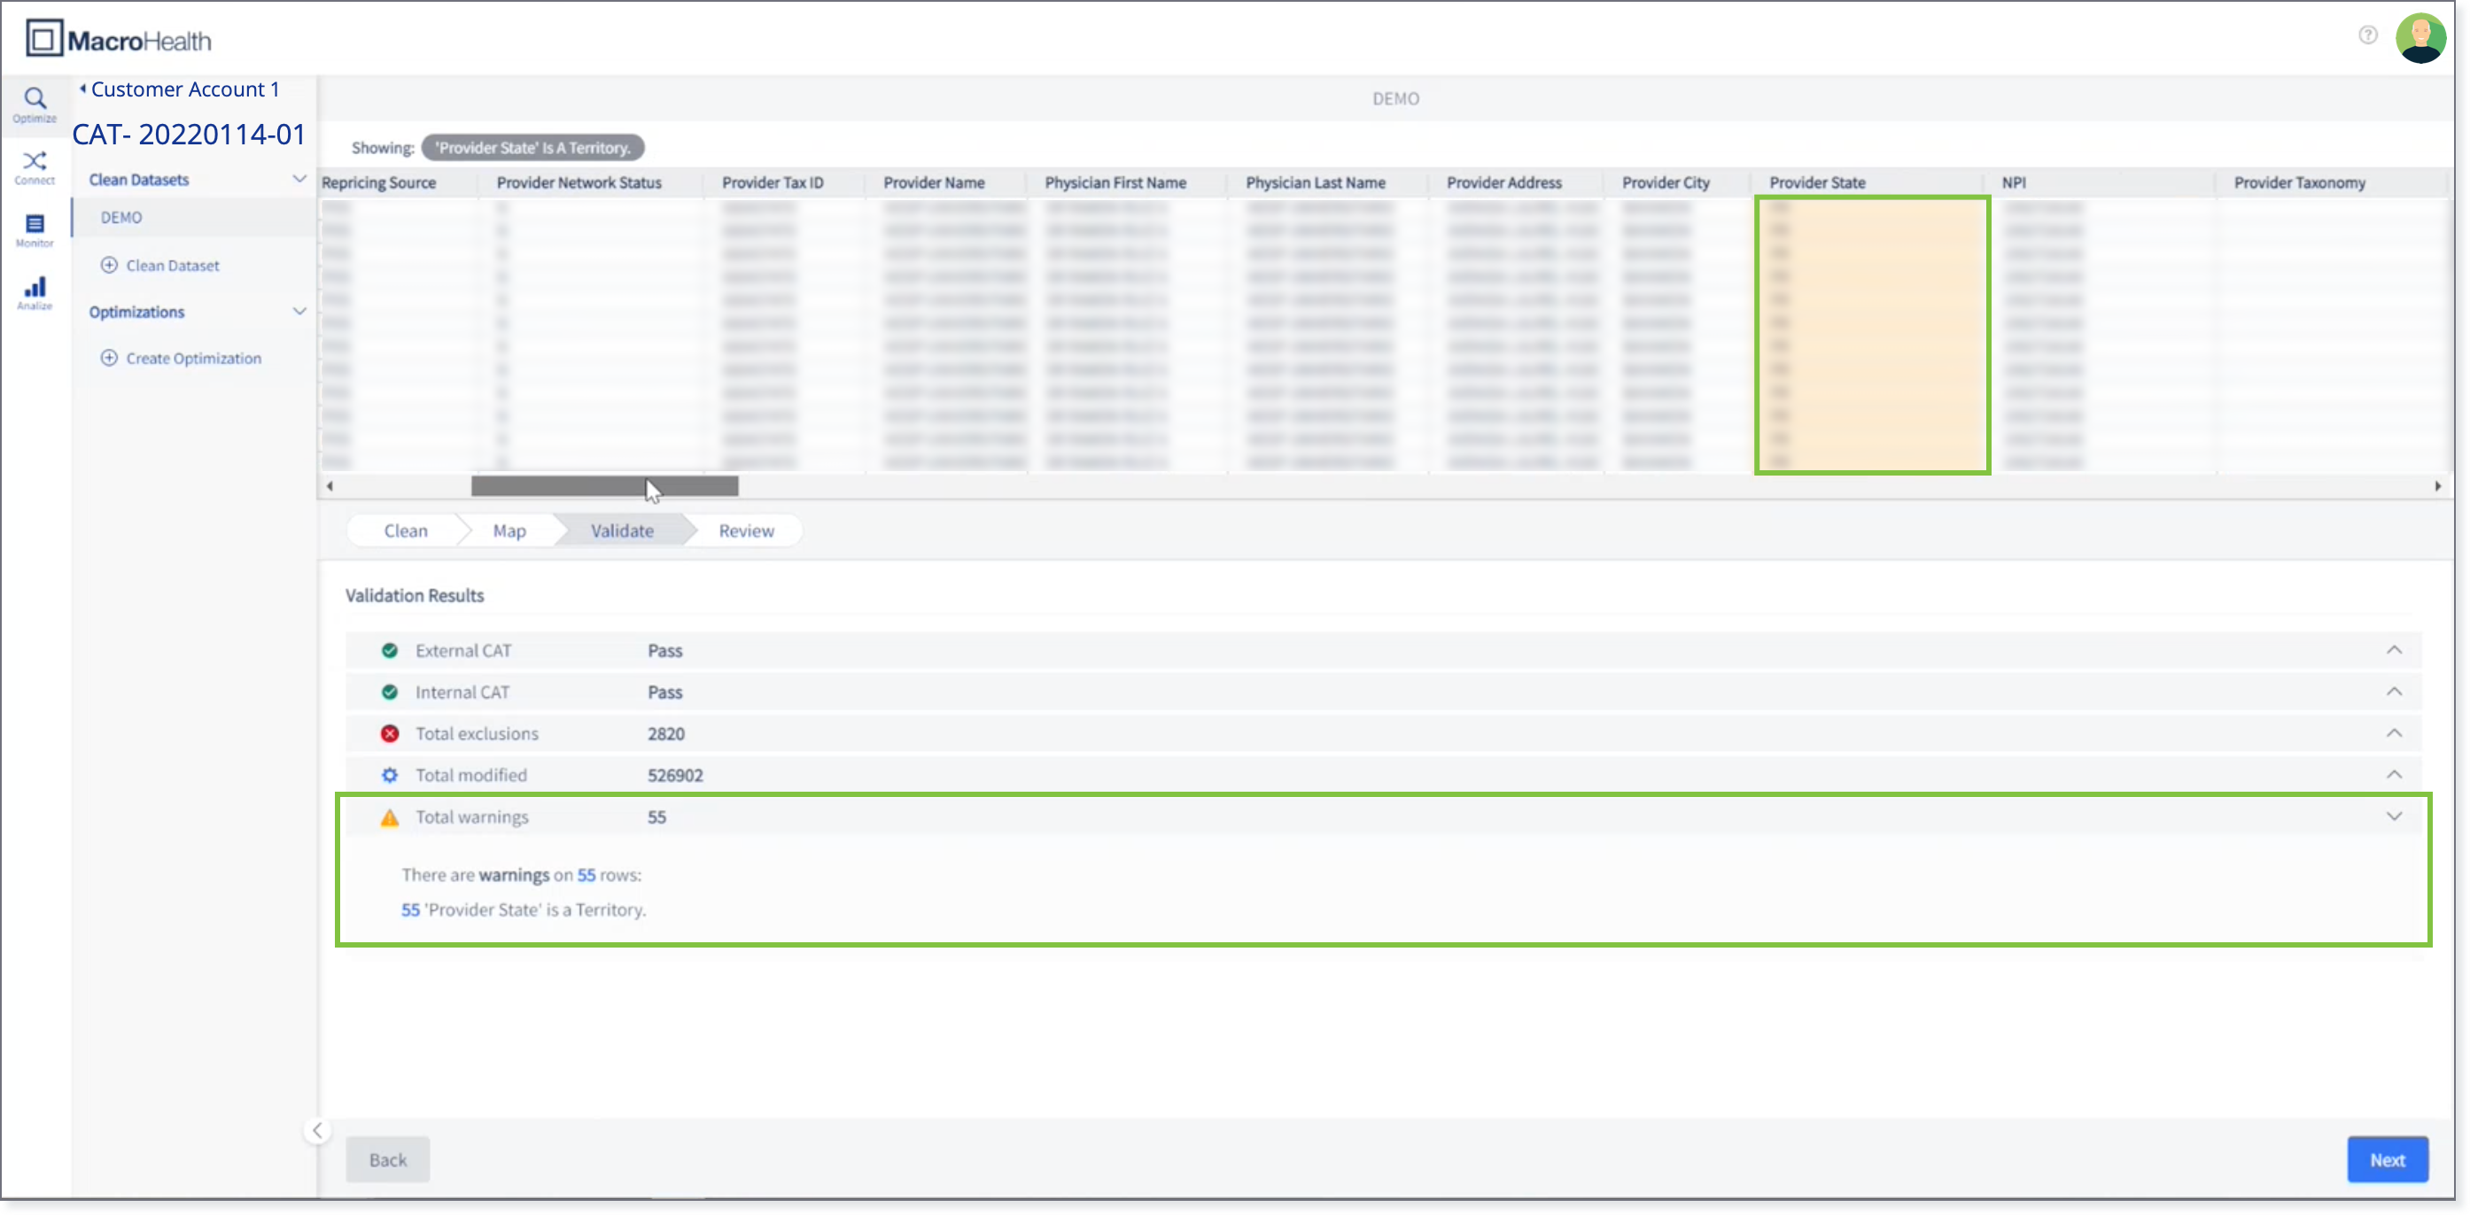
Task: Expand the External CAT result row
Action: click(2393, 651)
